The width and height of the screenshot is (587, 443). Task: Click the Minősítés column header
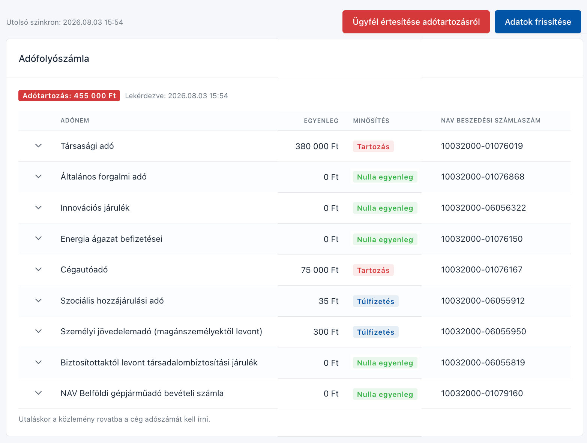coord(371,121)
